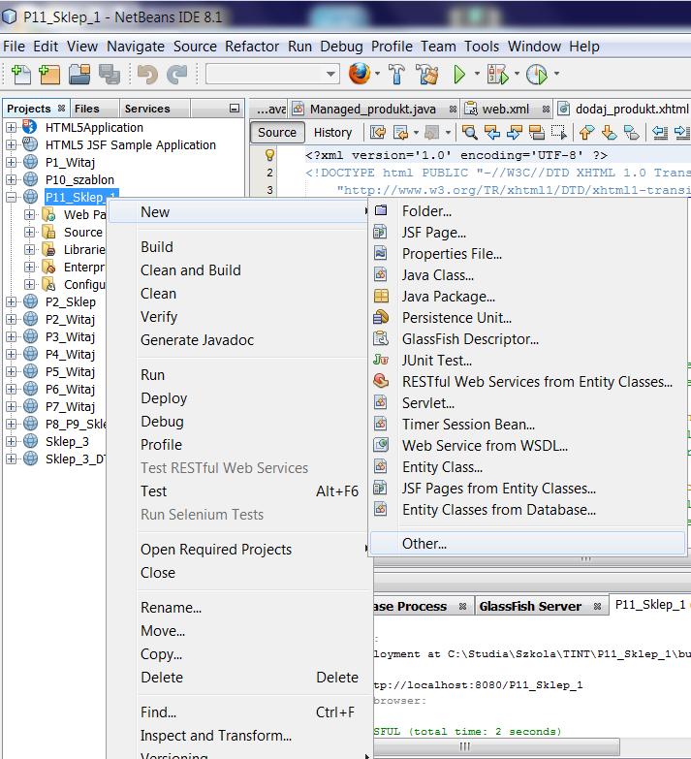The image size is (691, 759).
Task: Collapse the P11_Sklep_1 project node
Action: point(11,197)
